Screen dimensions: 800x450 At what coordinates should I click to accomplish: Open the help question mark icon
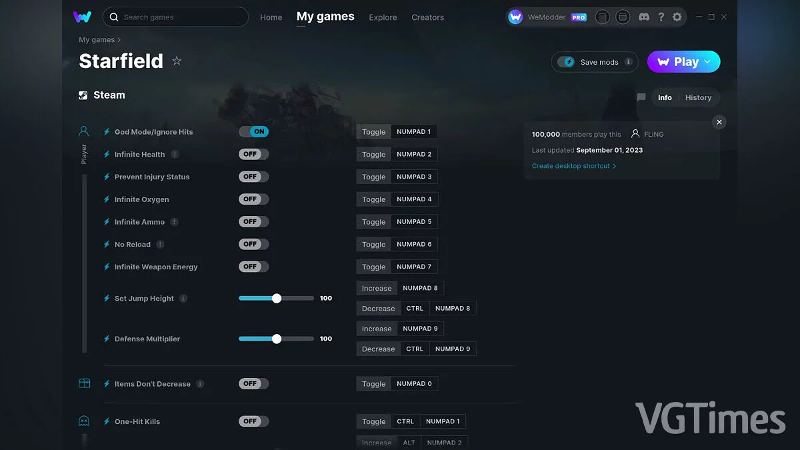tap(661, 17)
